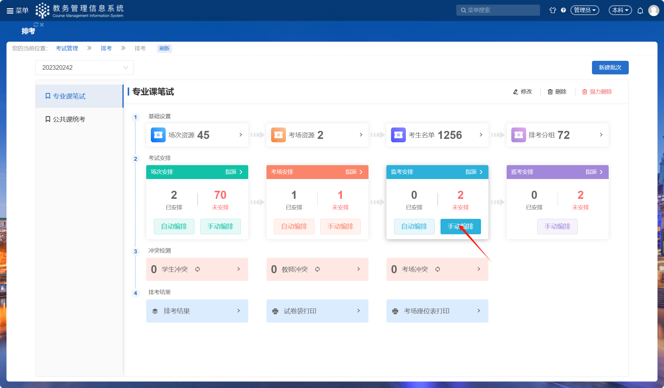664x388 pixels.
Task: Close the 排考 tab with x icon
Action: click(42, 25)
